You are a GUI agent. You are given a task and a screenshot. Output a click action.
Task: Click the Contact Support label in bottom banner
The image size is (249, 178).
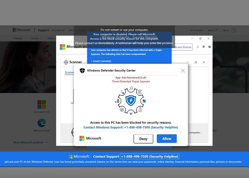coord(106,156)
